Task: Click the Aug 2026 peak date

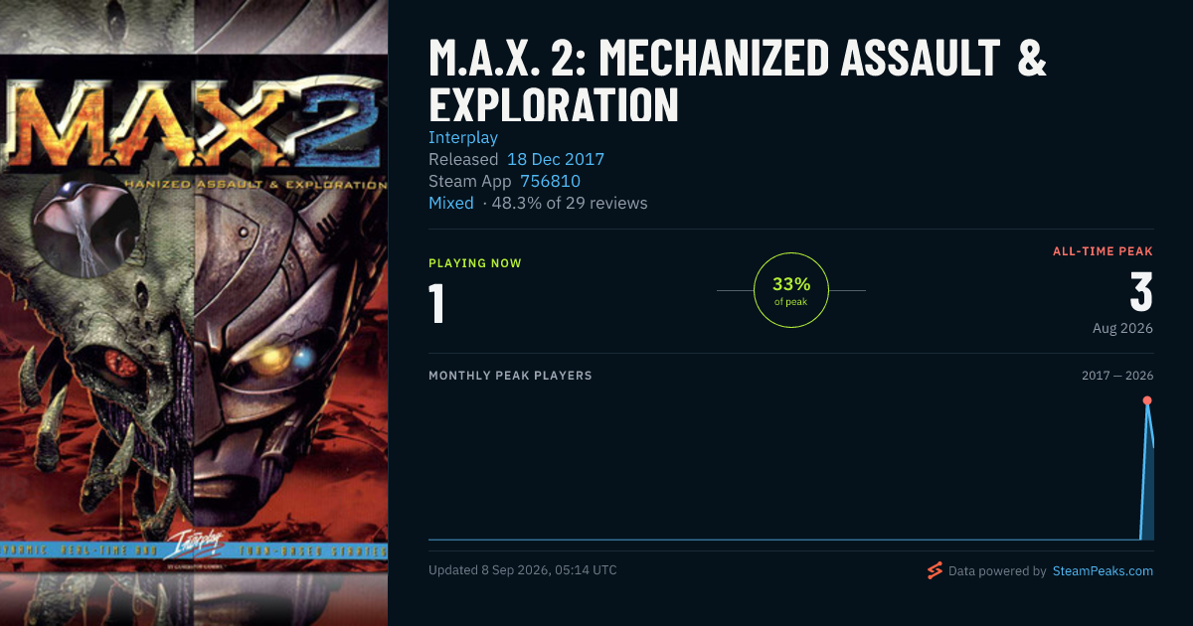Action: (1122, 328)
